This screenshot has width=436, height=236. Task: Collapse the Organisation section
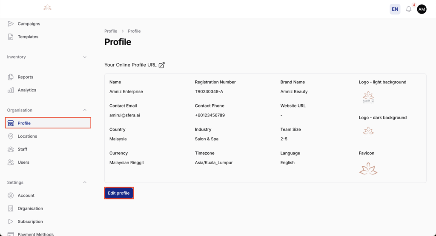click(x=85, y=110)
